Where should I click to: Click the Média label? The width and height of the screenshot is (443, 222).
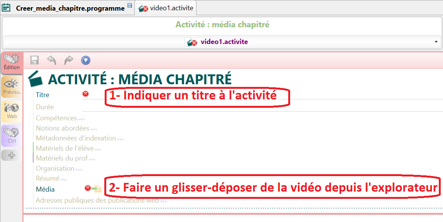(x=45, y=189)
